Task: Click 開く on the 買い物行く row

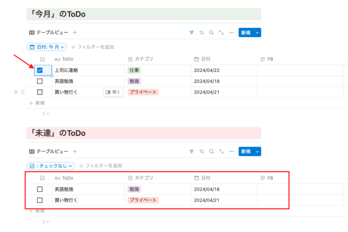Action: pos(113,92)
